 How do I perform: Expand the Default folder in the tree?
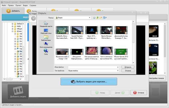pyautogui.click(x=12, y=24)
